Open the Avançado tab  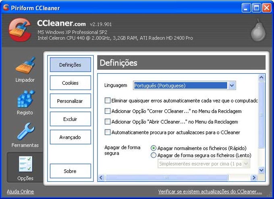(x=71, y=137)
